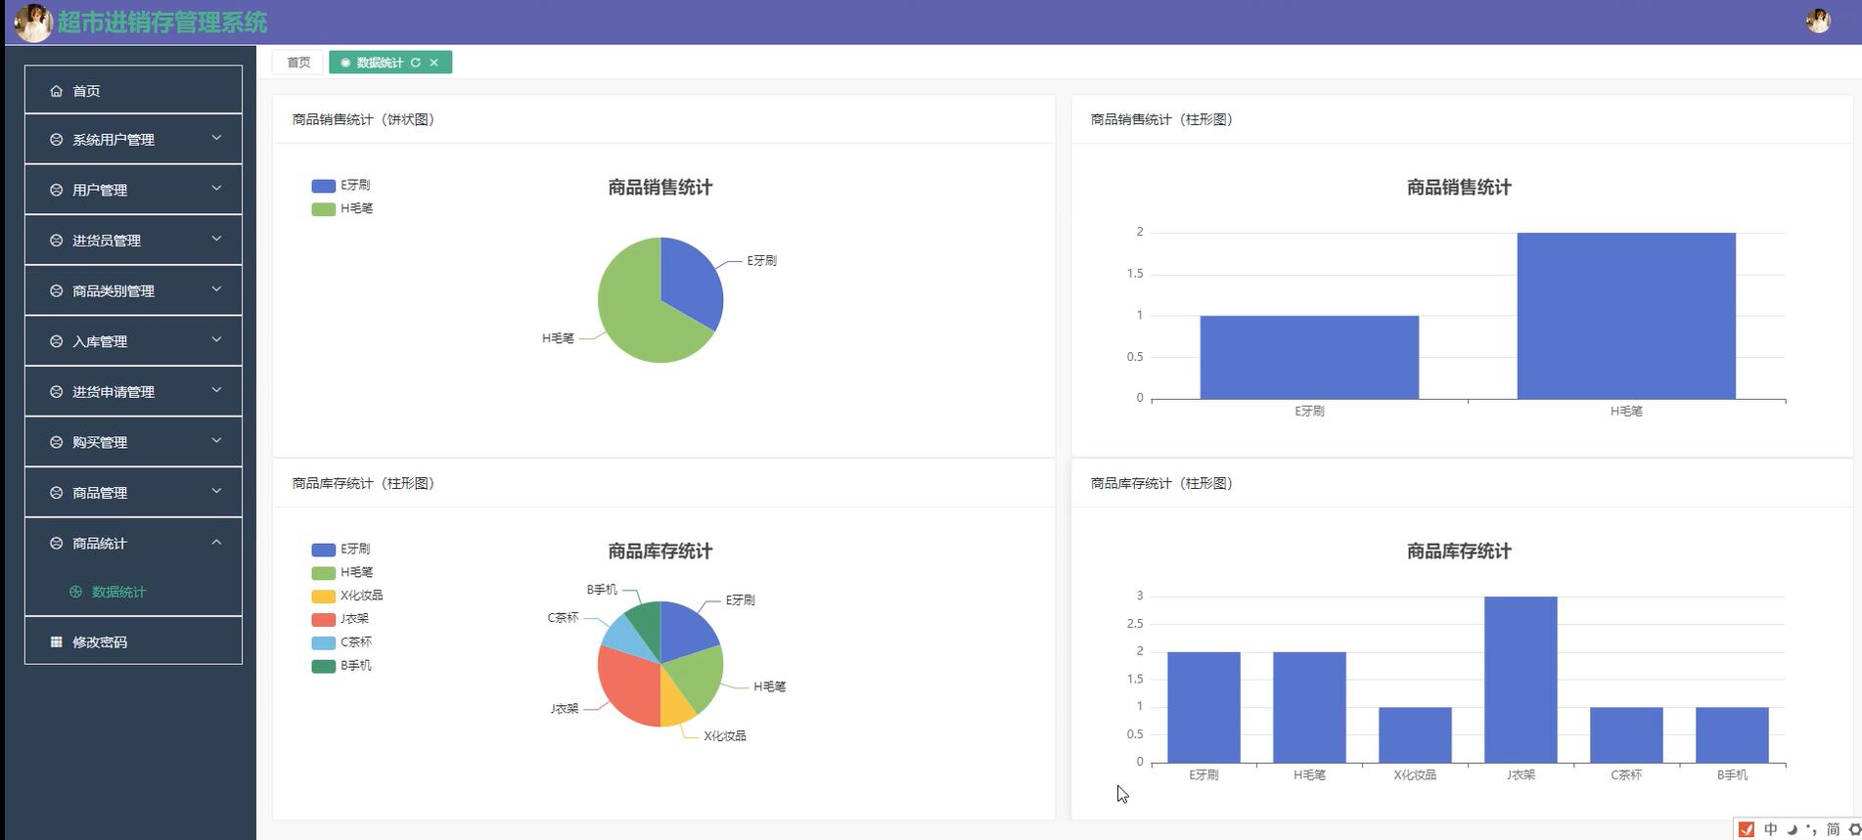Viewport: 1862px width, 840px height.
Task: Click the 中 input mode indicator
Action: click(x=1771, y=829)
